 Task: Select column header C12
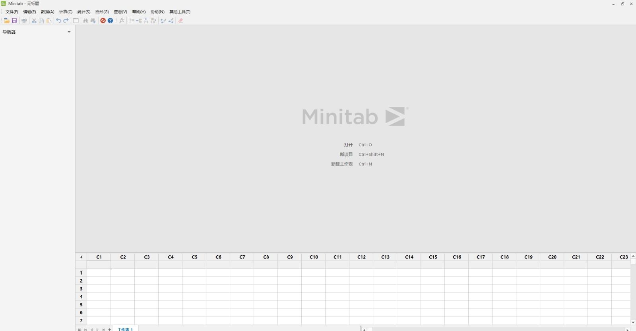click(x=361, y=257)
